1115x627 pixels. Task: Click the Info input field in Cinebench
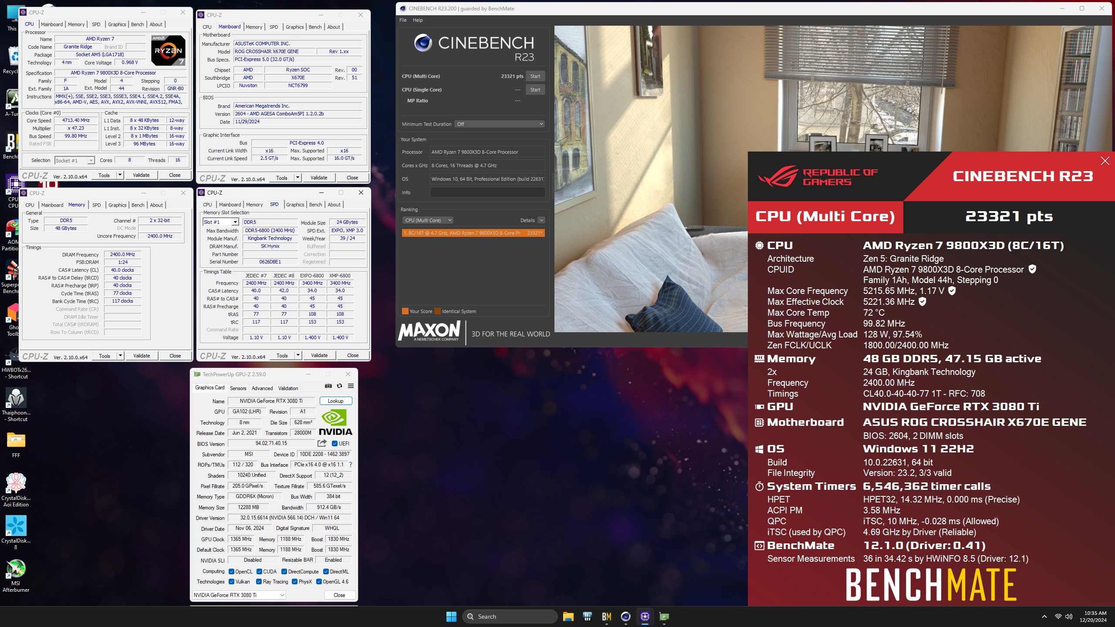point(488,192)
